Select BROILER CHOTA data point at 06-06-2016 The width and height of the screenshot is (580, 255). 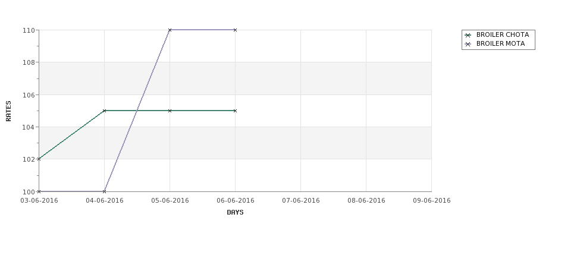click(x=235, y=111)
